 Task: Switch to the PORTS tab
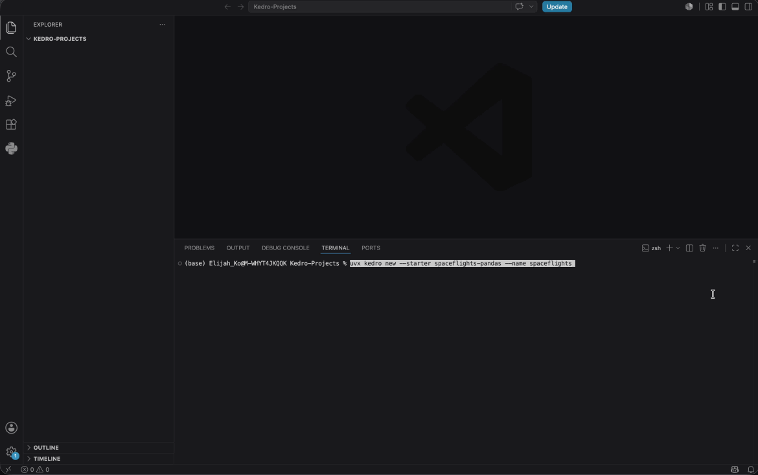click(371, 248)
